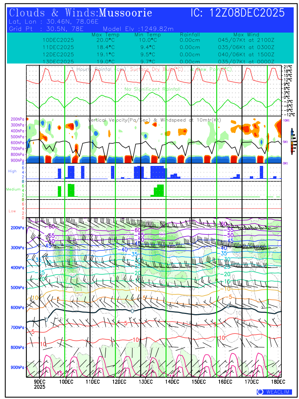The width and height of the screenshot is (299, 399).
Task: Click the 11DEC2025 row in the summary table
Action: pyautogui.click(x=58, y=47)
